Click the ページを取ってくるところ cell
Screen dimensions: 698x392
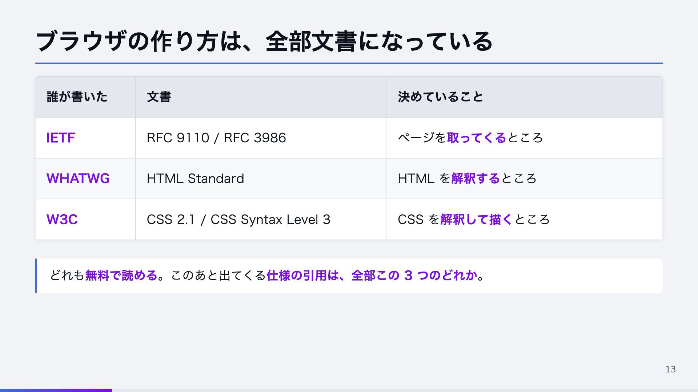coord(525,138)
